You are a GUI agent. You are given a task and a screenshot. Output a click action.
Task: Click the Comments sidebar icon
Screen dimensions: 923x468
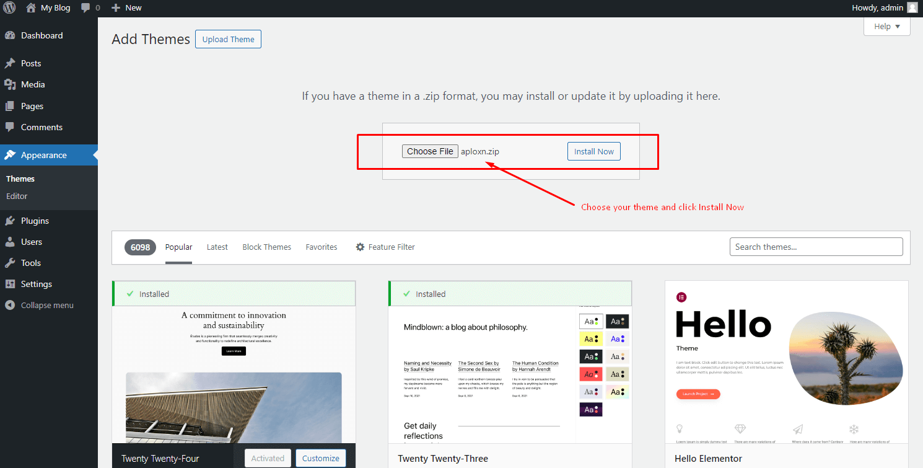coord(10,127)
